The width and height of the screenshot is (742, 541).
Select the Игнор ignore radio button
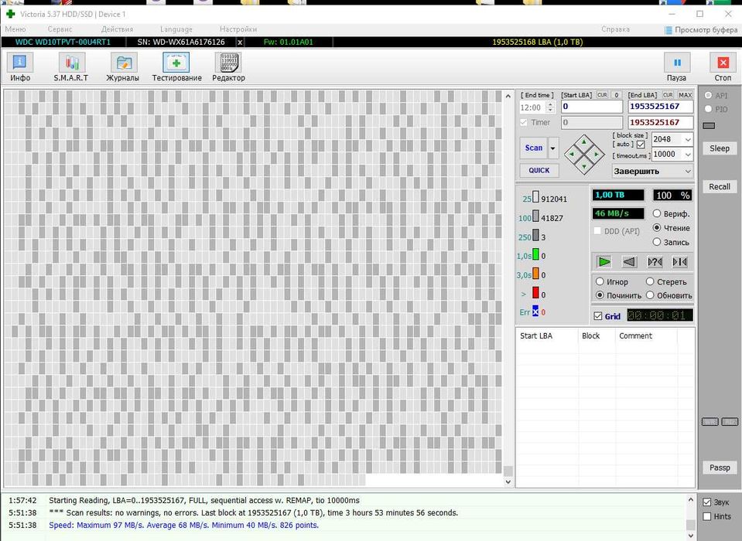coord(600,281)
